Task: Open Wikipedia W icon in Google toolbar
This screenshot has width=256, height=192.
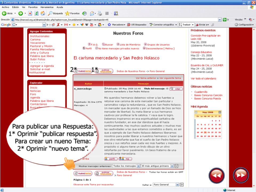Action: (x=87, y=25)
